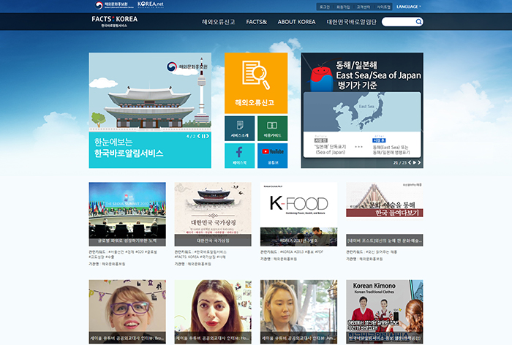Click the #G20 keyword tag
The image size is (512, 345).
139,252
